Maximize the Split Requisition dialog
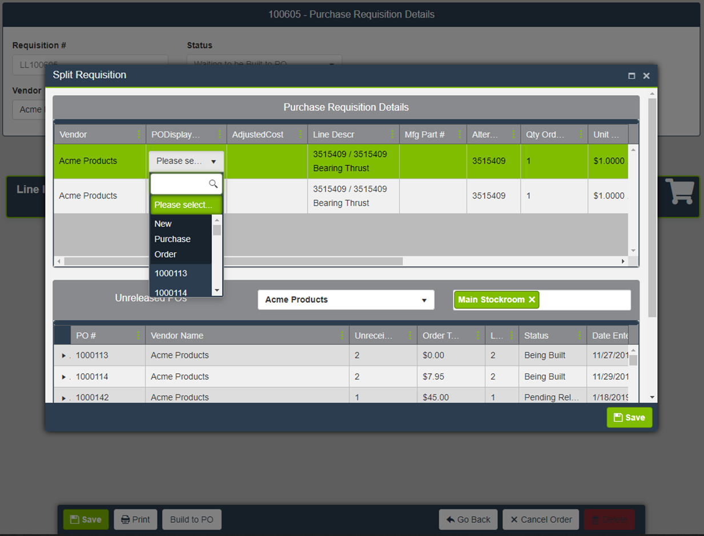Viewport: 704px width, 536px height. [631, 76]
